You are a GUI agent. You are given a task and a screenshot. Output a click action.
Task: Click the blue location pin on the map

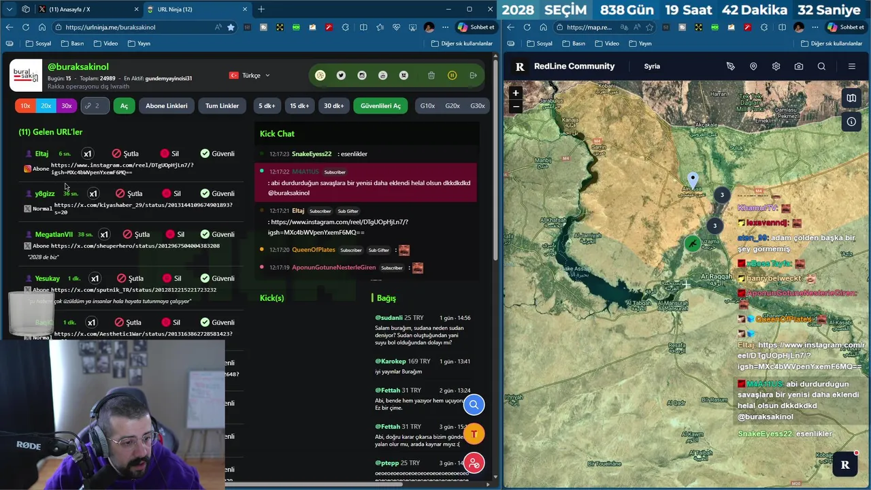[693, 180]
